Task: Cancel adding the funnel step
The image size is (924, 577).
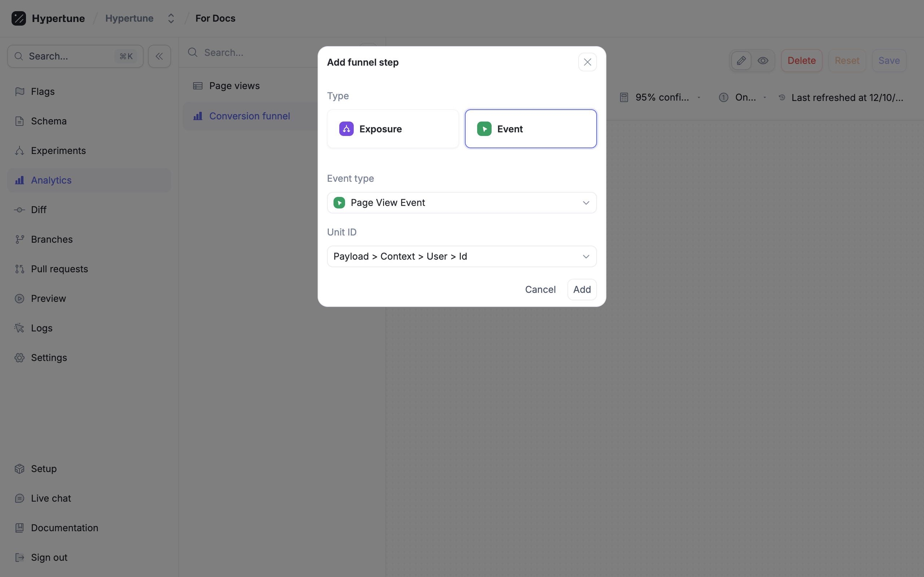Action: tap(540, 290)
